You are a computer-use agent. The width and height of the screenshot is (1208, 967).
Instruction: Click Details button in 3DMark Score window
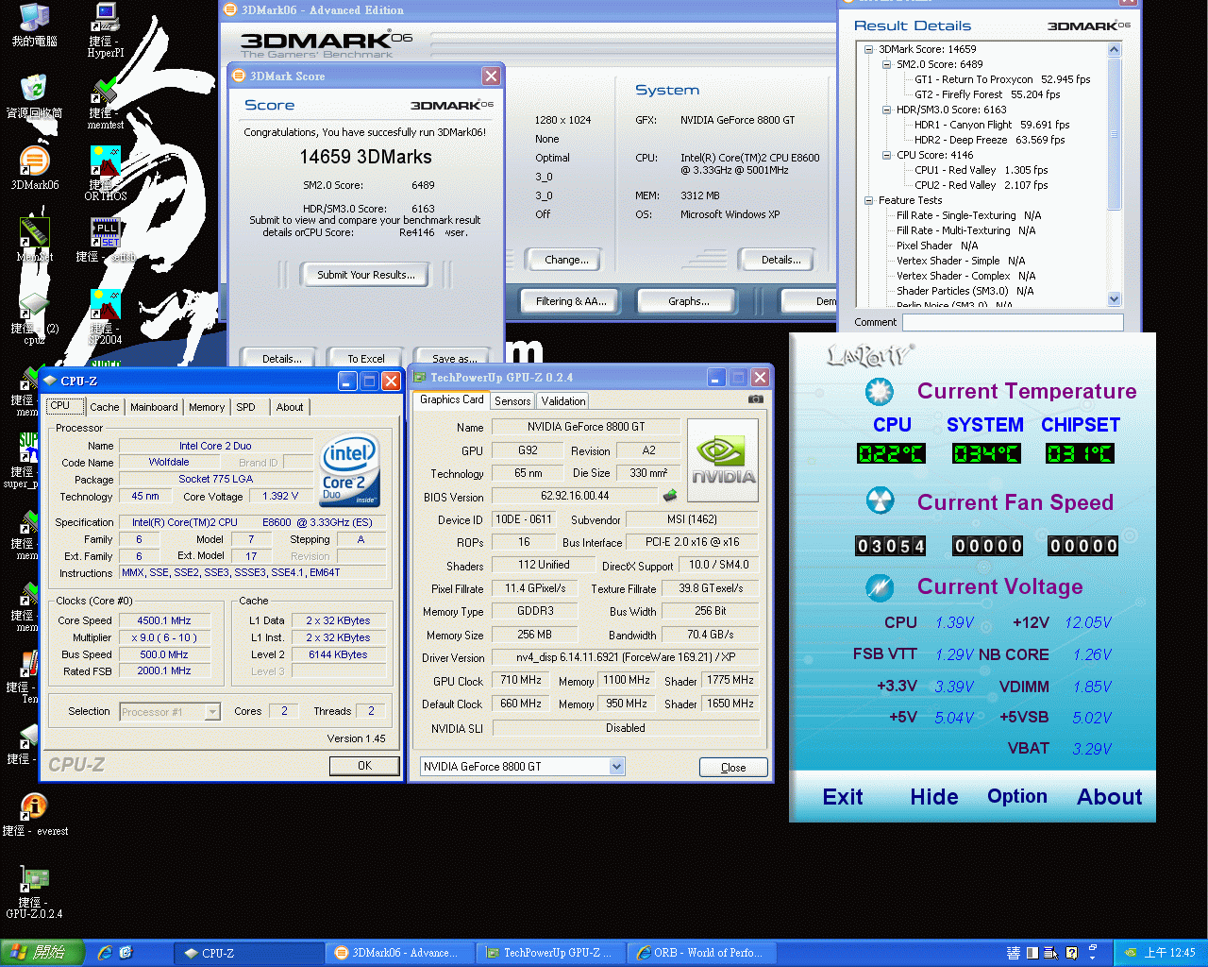[x=281, y=359]
